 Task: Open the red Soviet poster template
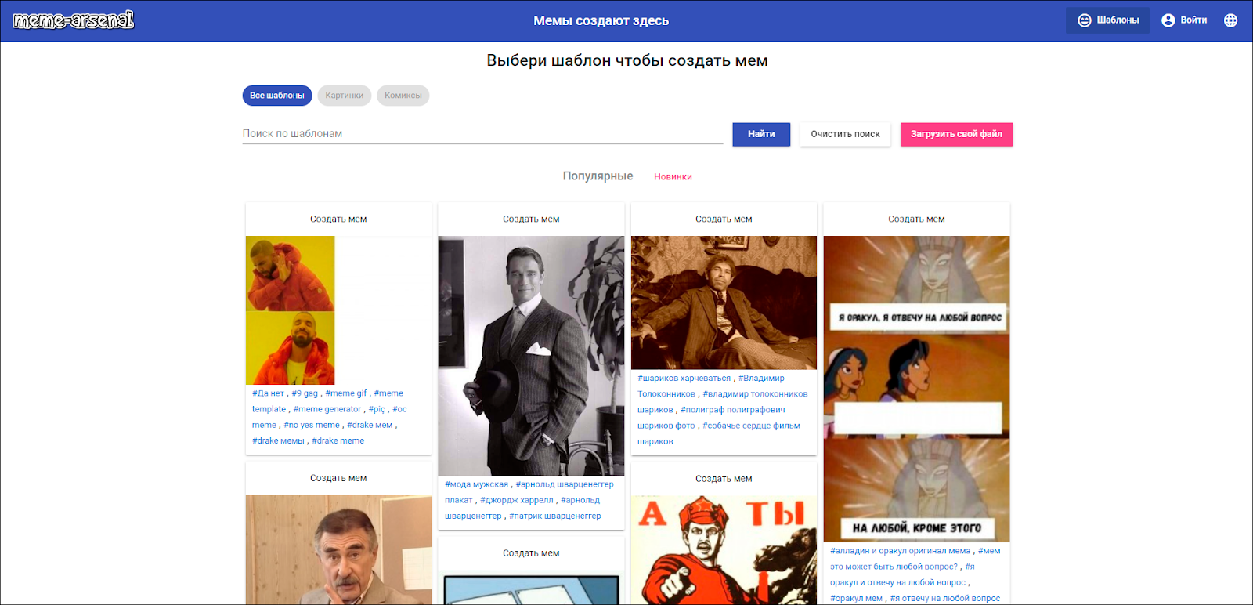[724, 550]
